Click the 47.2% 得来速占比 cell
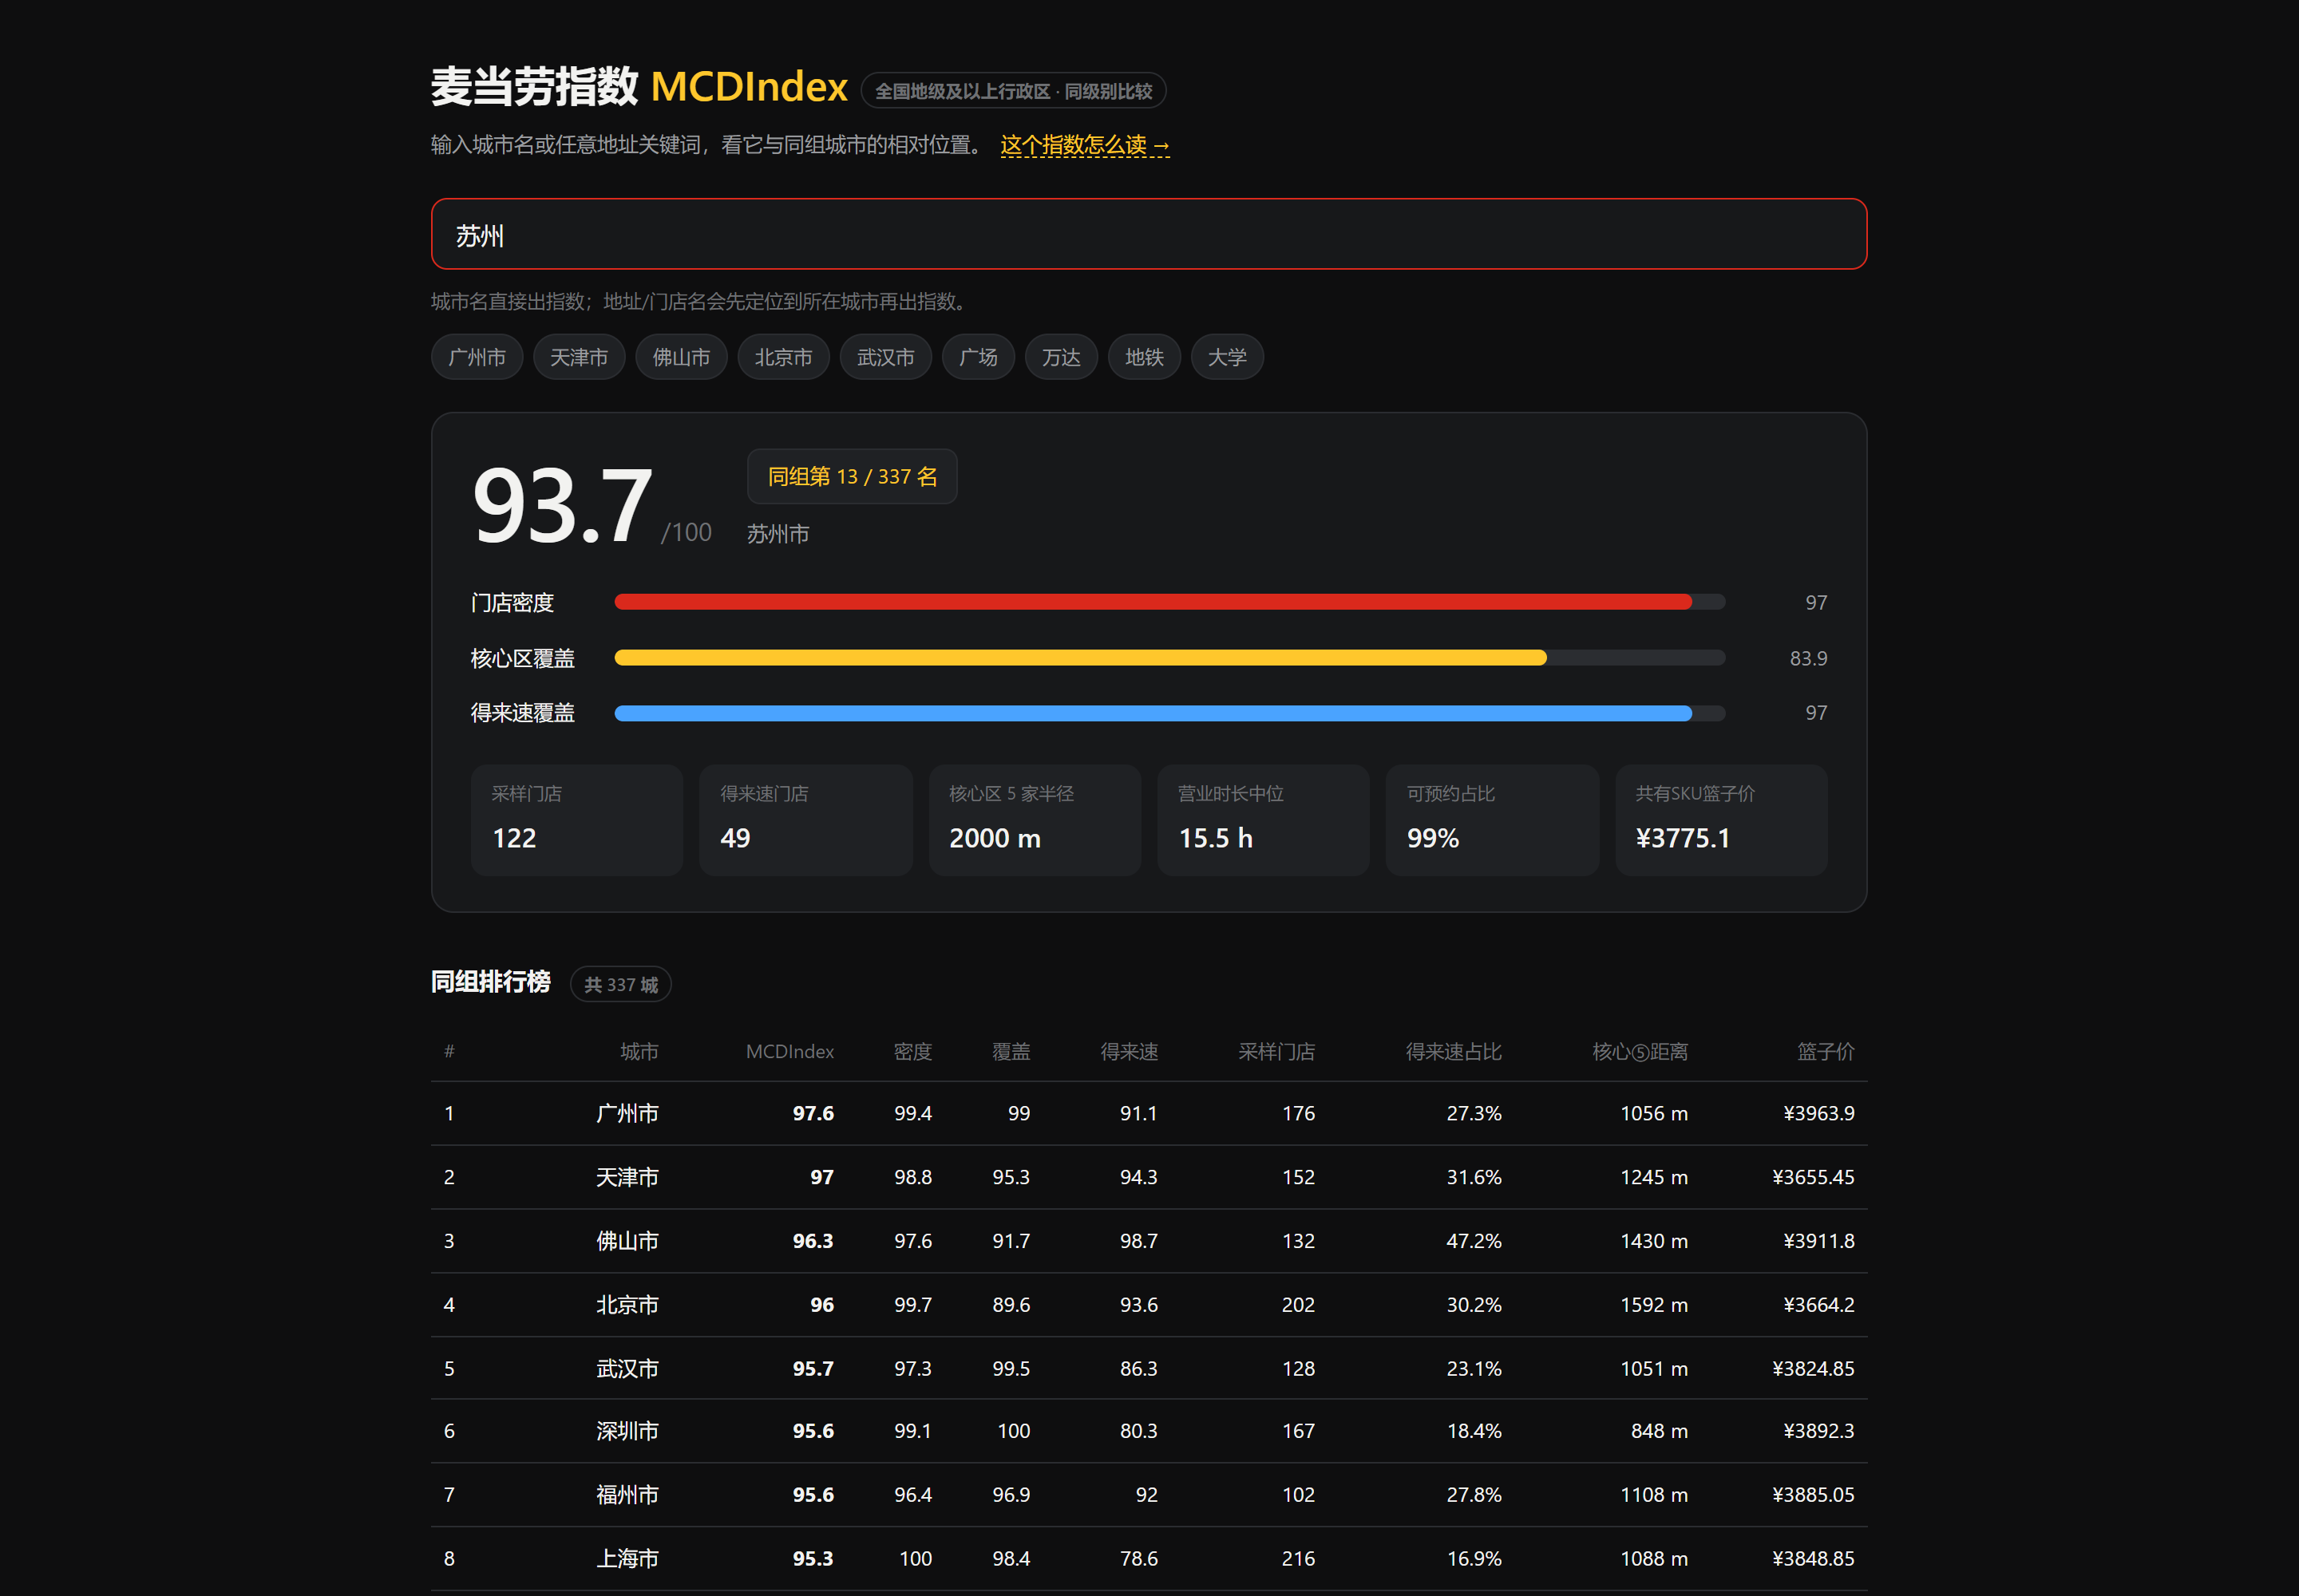2299x1596 pixels. point(1474,1241)
